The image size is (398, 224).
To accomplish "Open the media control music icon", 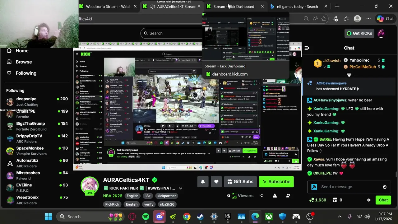I will pyautogui.click(x=335, y=19).
